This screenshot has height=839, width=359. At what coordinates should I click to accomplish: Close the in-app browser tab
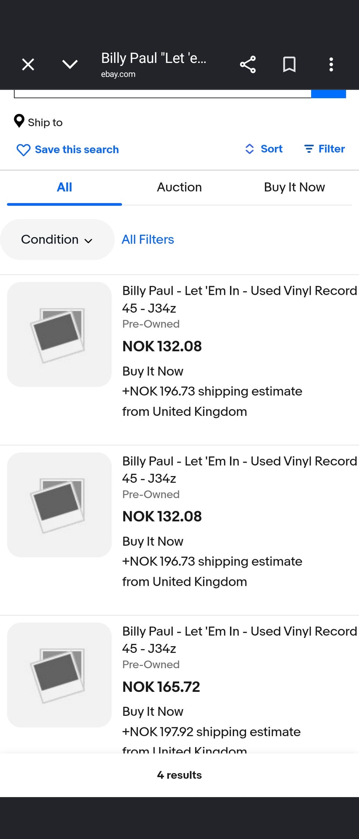(28, 64)
